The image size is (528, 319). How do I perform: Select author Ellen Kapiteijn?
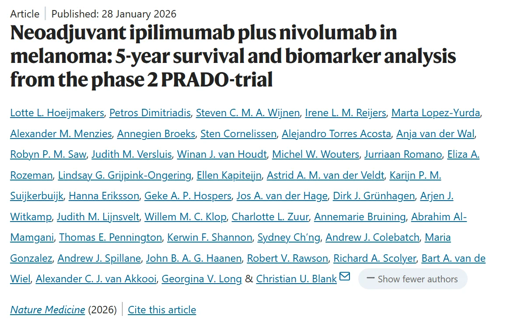pos(229,175)
